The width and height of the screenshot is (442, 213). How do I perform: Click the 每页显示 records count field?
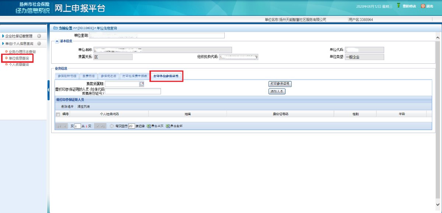(x=131, y=126)
